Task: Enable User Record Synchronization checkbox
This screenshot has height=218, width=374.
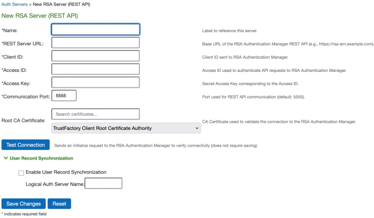Action: point(21,173)
